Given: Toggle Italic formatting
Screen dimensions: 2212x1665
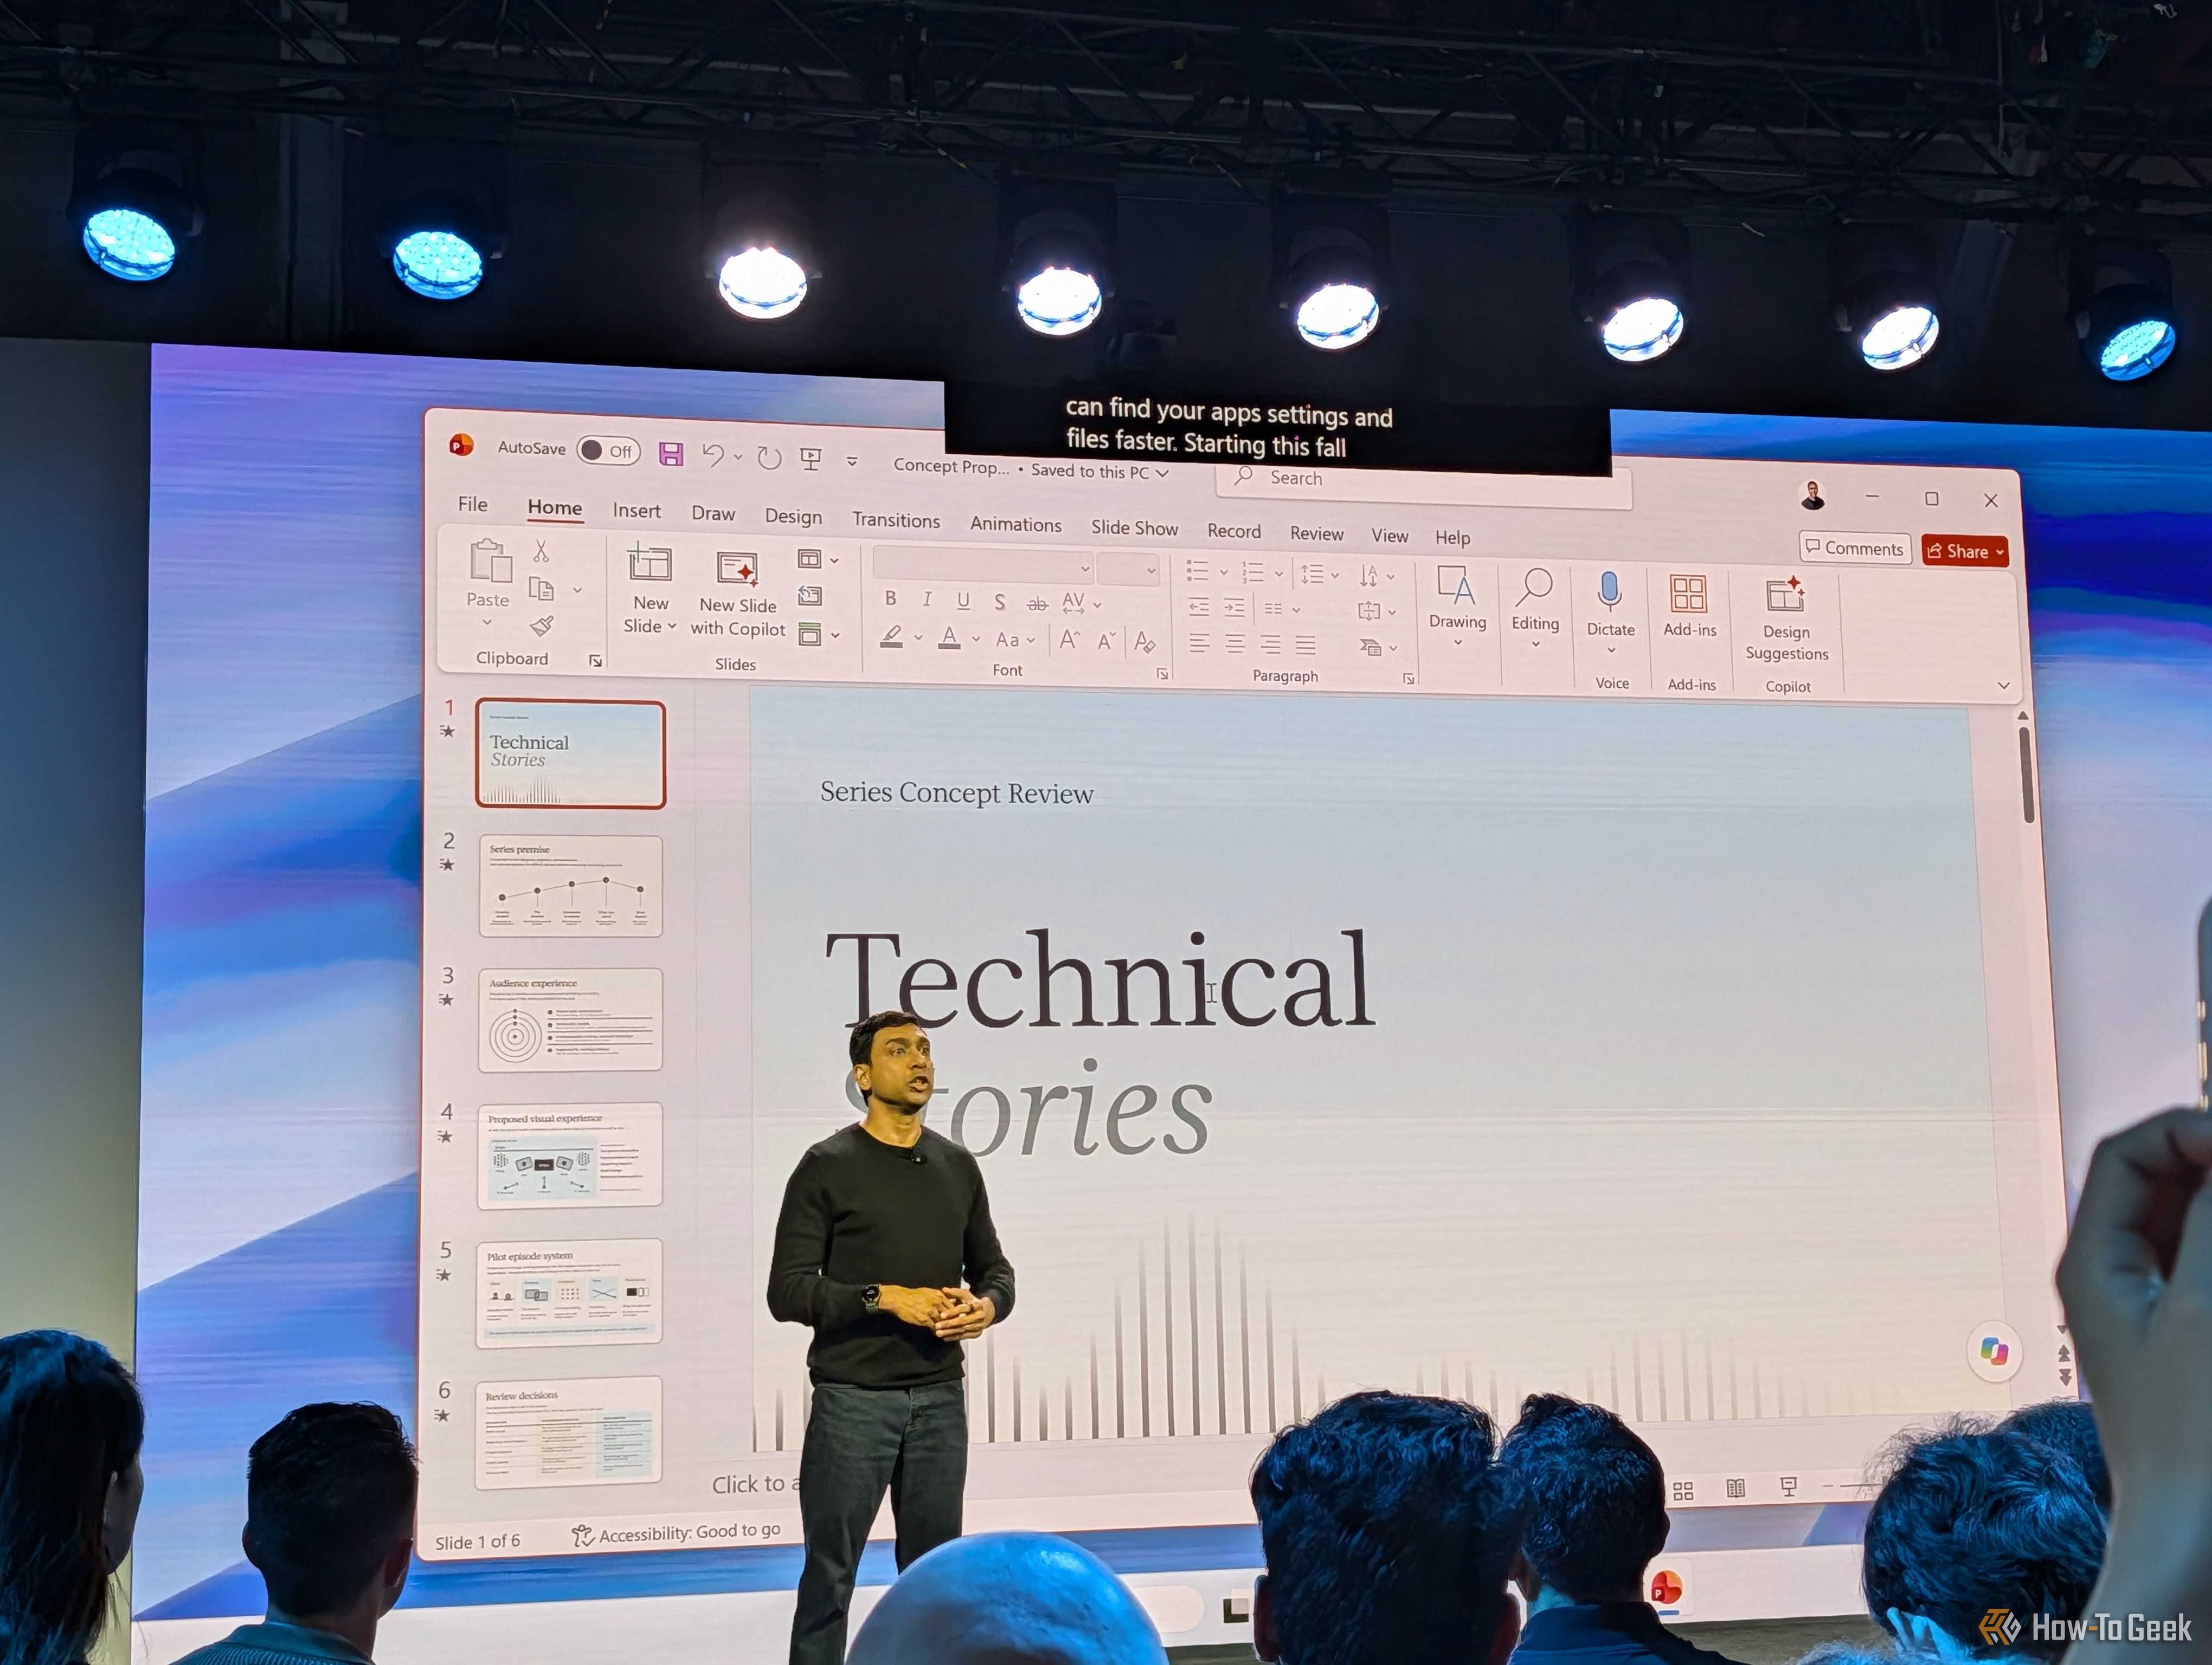Looking at the screenshot, I should [x=927, y=599].
